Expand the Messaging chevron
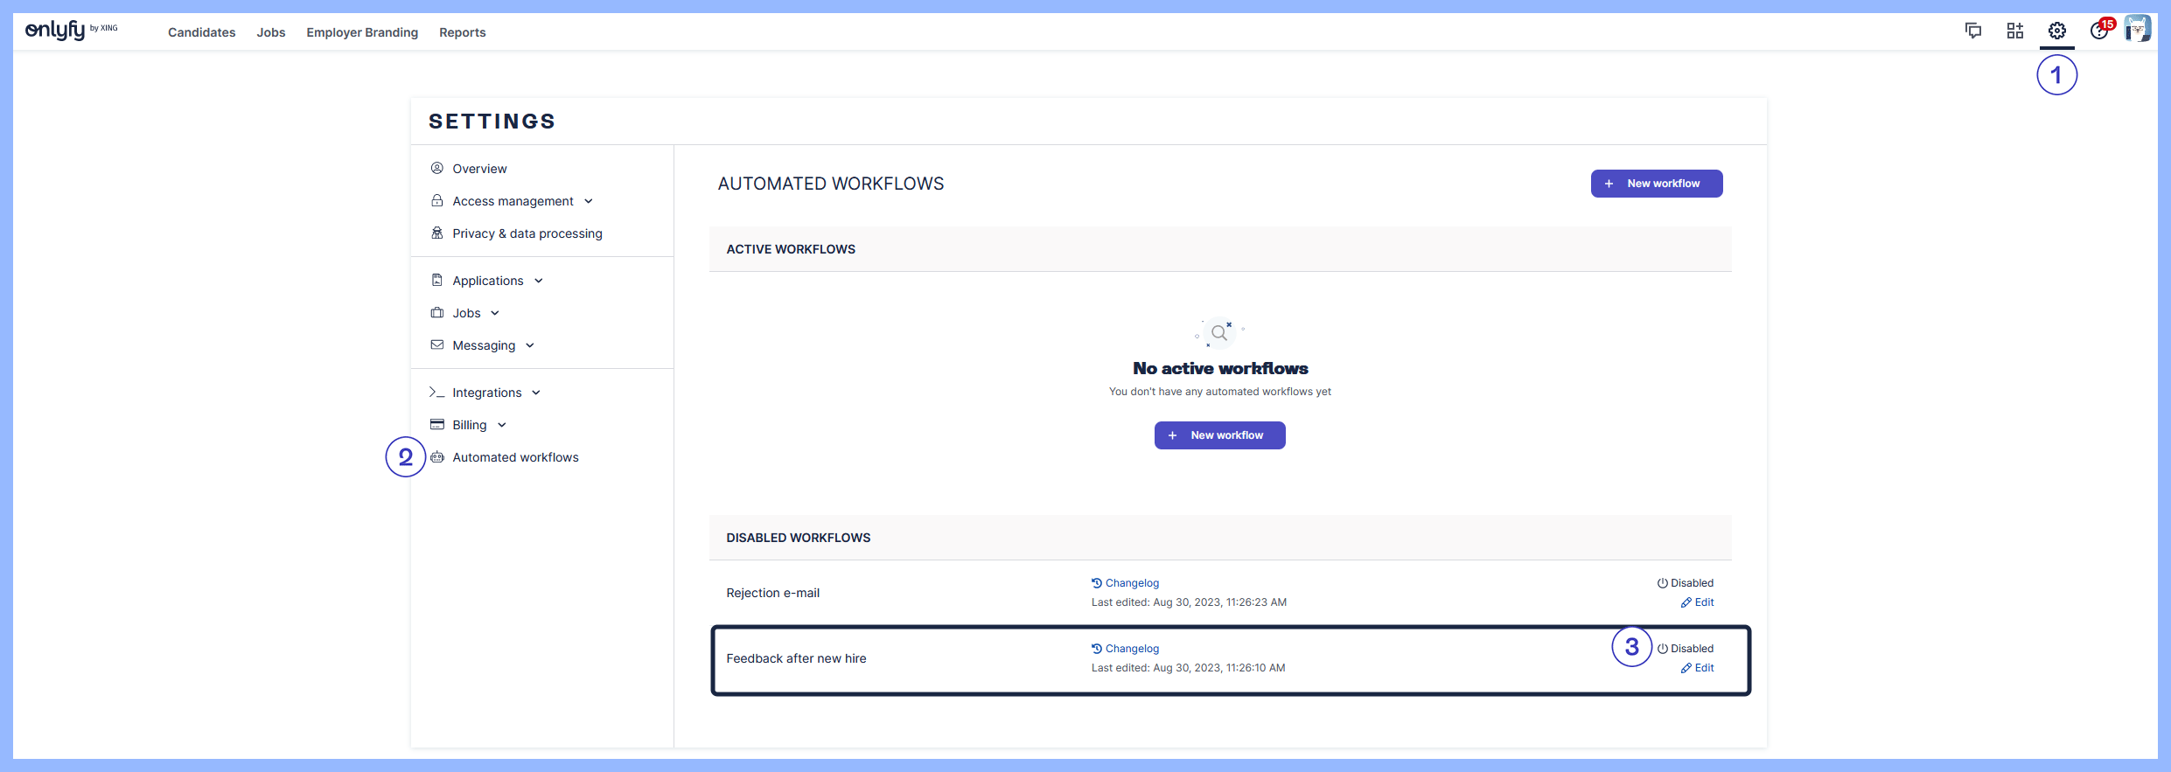Viewport: 2171px width, 772px height. tap(530, 345)
